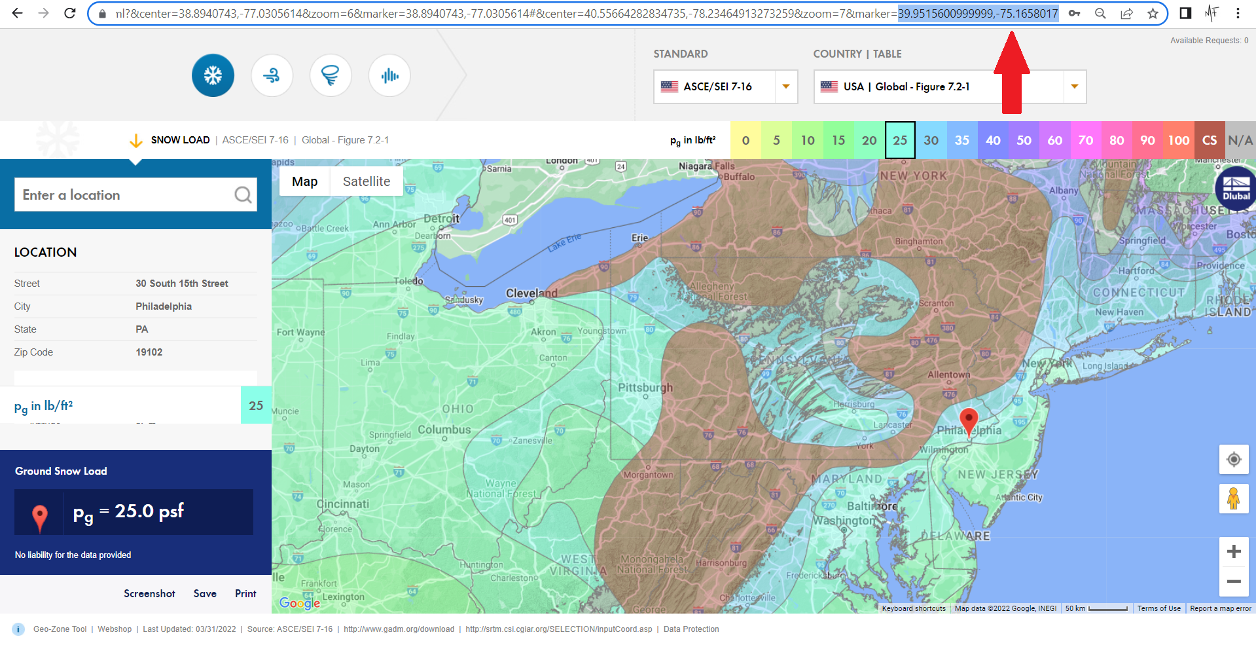
Task: Click the search magnifier in location box
Action: tap(243, 194)
